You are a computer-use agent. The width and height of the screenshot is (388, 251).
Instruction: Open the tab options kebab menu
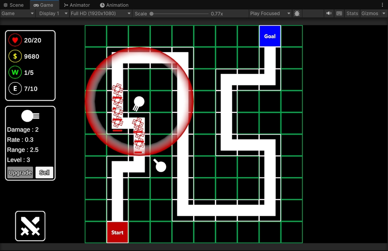(383, 5)
